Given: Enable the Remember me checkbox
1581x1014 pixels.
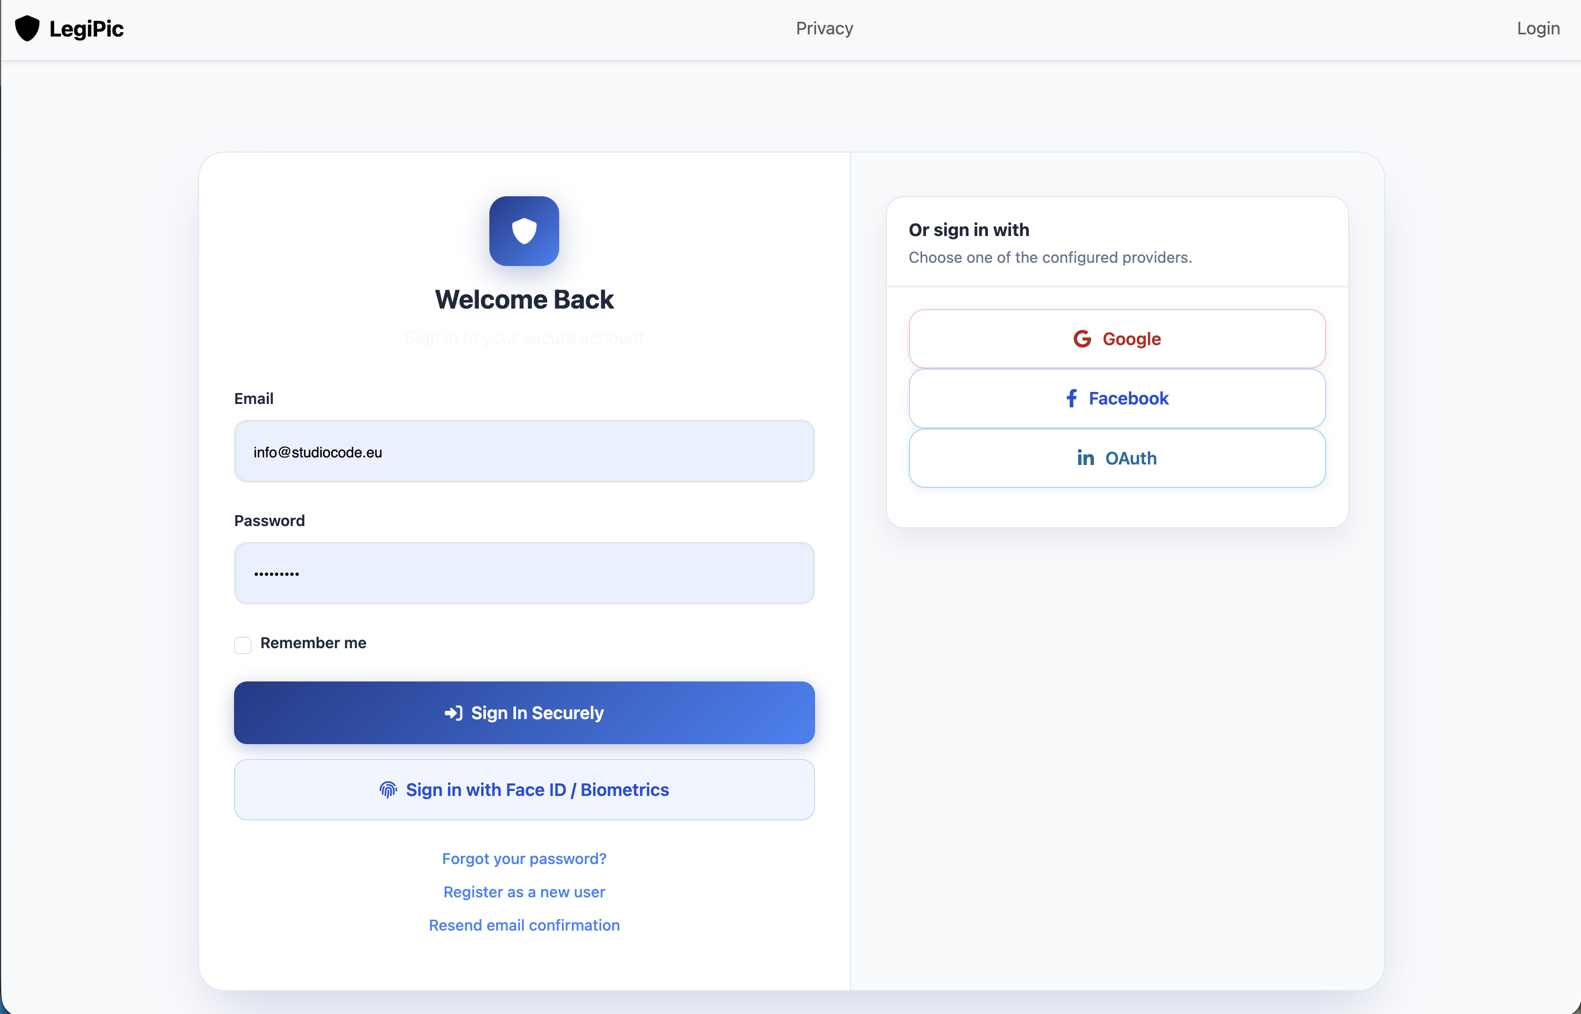Looking at the screenshot, I should [242, 644].
